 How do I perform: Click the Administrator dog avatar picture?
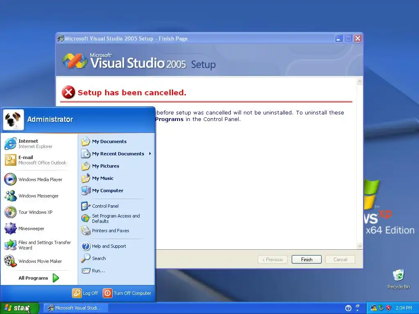click(x=14, y=120)
